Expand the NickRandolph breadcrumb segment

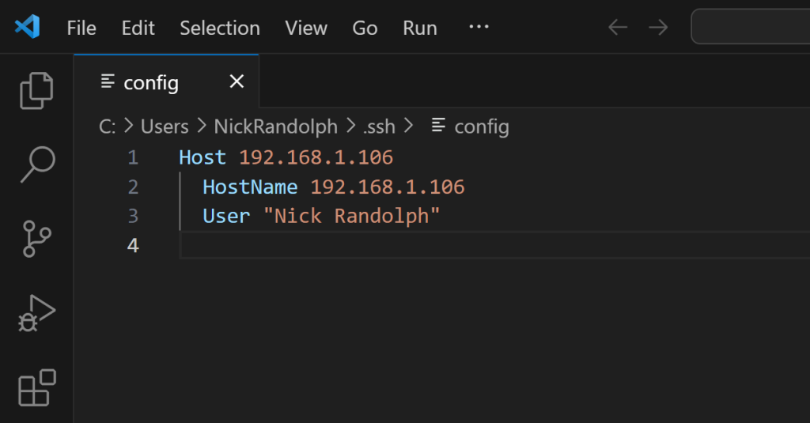[276, 127]
